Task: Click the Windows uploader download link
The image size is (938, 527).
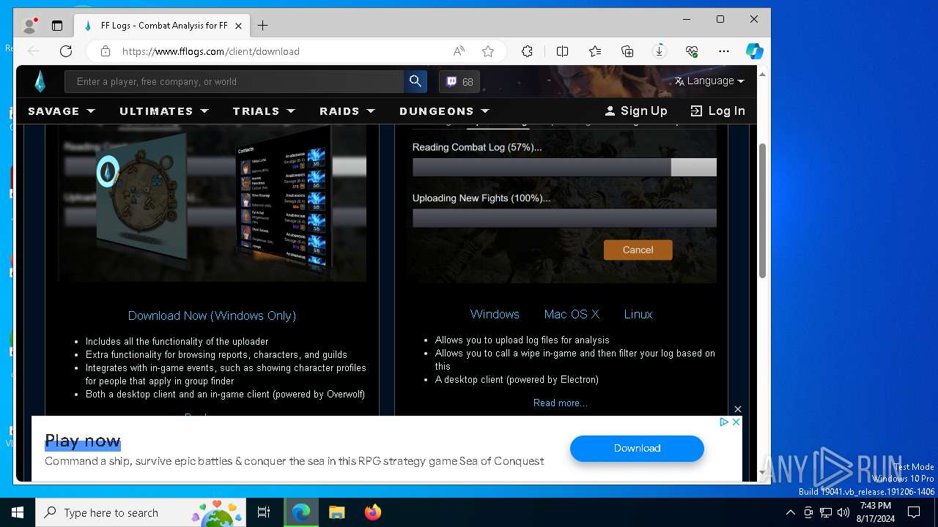Action: (x=495, y=314)
